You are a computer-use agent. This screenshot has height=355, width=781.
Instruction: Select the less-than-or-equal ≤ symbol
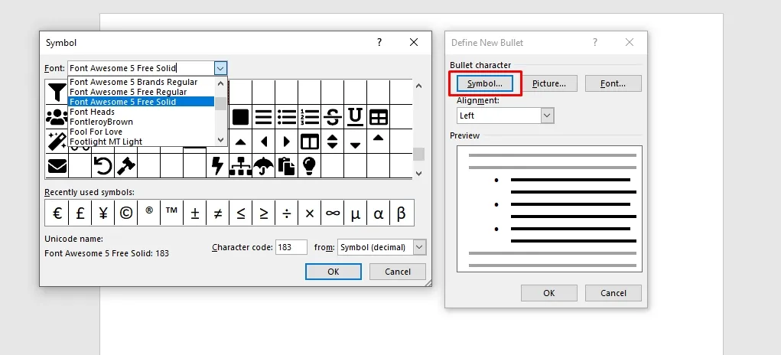point(241,213)
